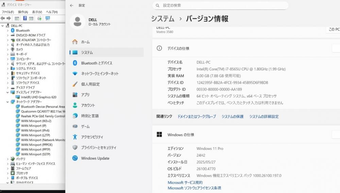Screen dimensions: 340x193
Task: Click the Windows 11 Pro edition text
Action: coord(210,148)
